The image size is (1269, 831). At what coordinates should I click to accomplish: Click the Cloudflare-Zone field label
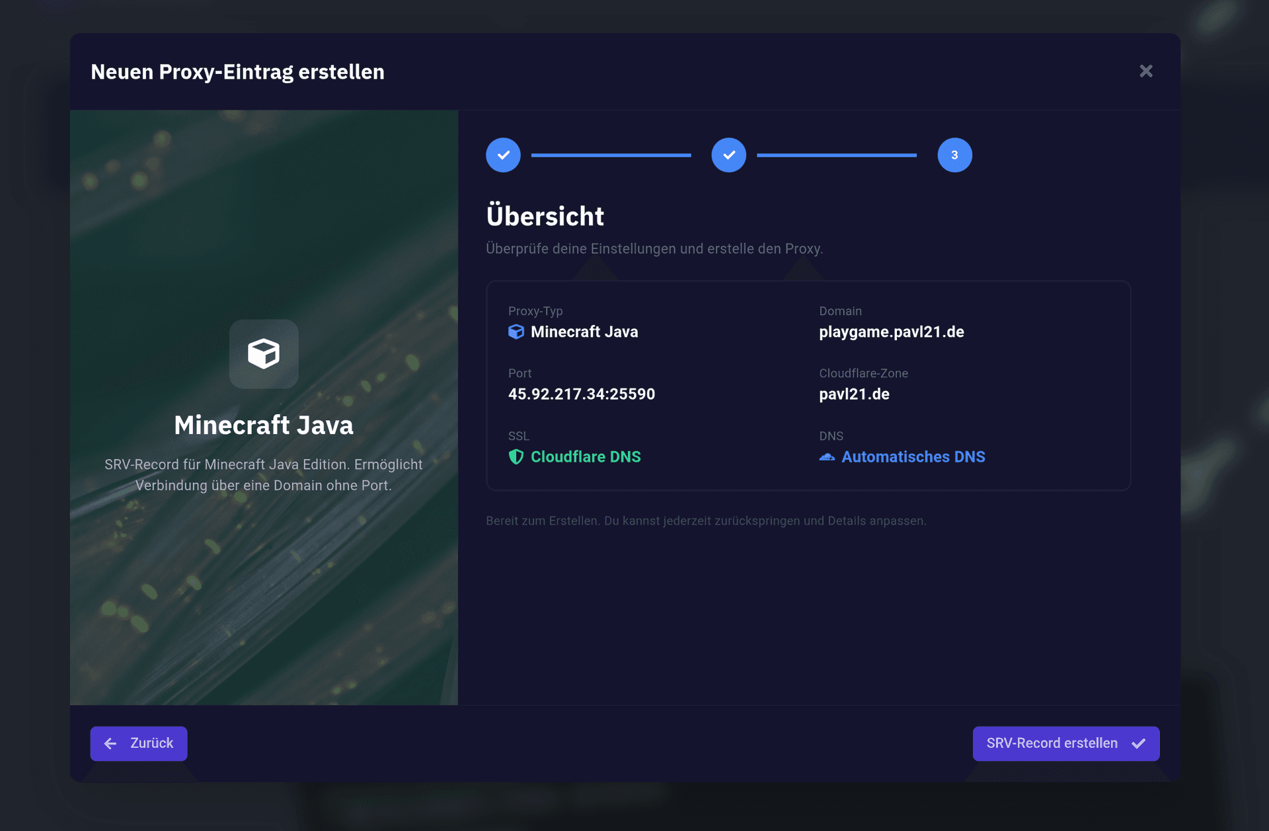click(863, 373)
